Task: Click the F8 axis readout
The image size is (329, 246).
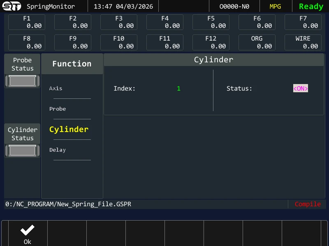Action: (27, 43)
